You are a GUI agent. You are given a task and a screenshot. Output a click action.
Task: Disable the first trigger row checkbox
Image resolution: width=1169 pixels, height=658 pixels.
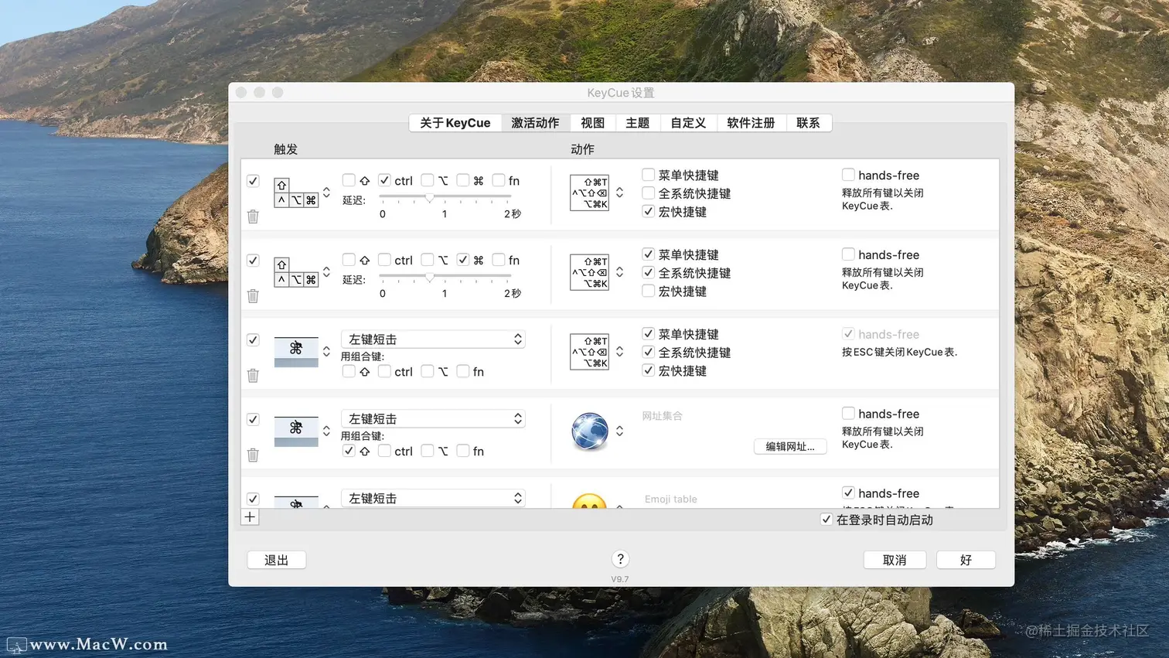click(253, 181)
